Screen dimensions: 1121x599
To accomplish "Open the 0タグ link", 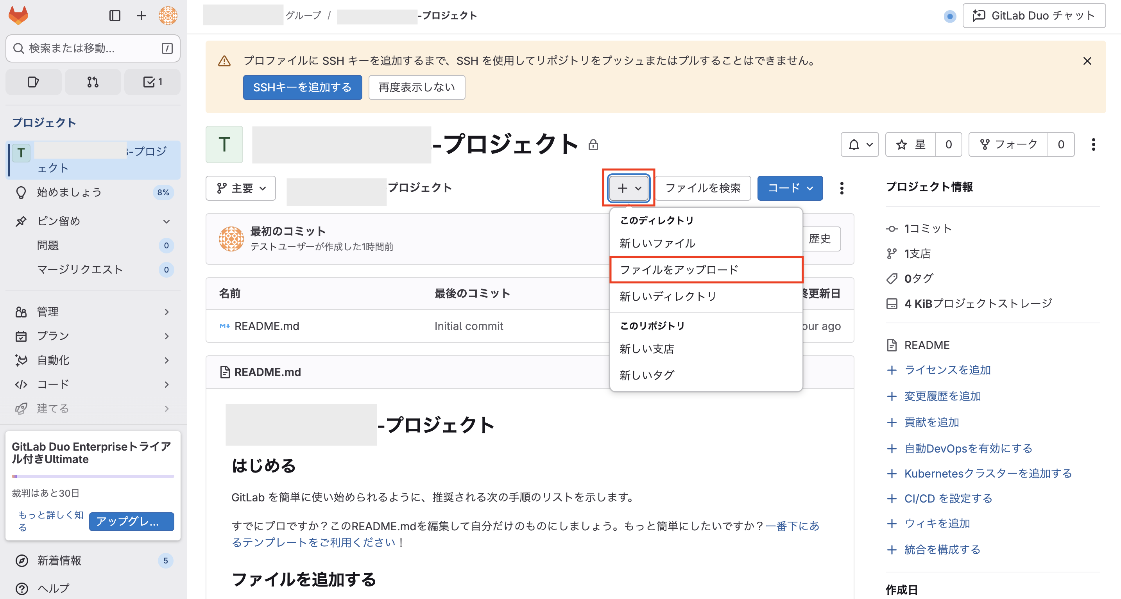I will 910,278.
